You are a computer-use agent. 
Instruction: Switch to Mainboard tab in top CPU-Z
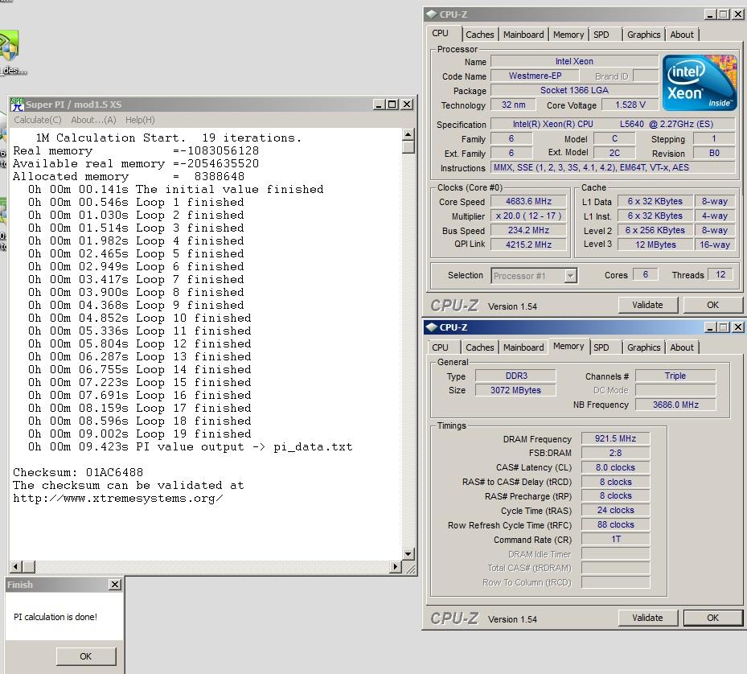(523, 35)
